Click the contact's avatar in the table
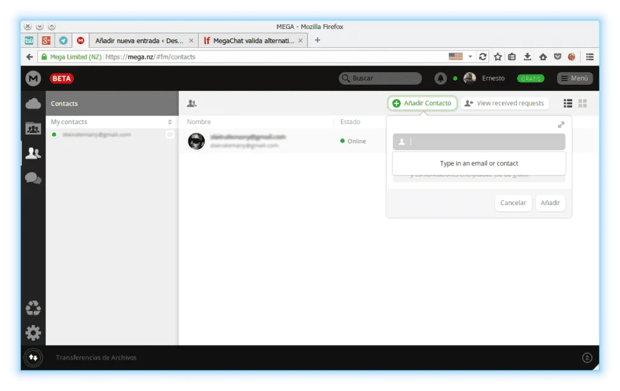This screenshot has height=391, width=620. 196,141
